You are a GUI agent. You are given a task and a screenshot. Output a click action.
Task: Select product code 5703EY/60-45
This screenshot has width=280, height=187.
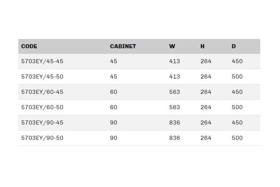tap(42, 92)
